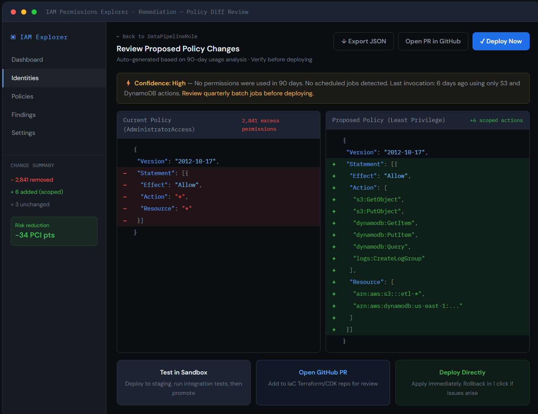The width and height of the screenshot is (538, 414).
Task: Go to Identities in the sidebar
Action: pos(54,78)
